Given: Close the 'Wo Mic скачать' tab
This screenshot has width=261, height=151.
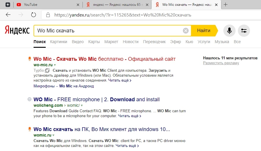Looking at the screenshot, I should click(216, 5).
